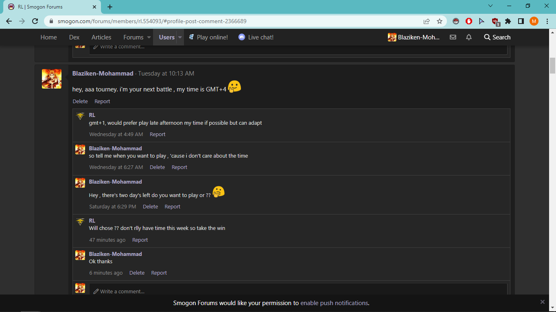Report RL's Wednesday 4:49 AM comment
Screen dimensions: 556x312
[158, 134]
